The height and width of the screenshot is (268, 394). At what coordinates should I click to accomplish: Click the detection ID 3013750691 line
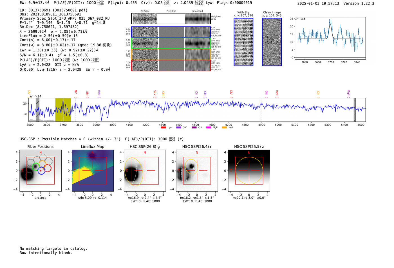[x=53, y=10]
